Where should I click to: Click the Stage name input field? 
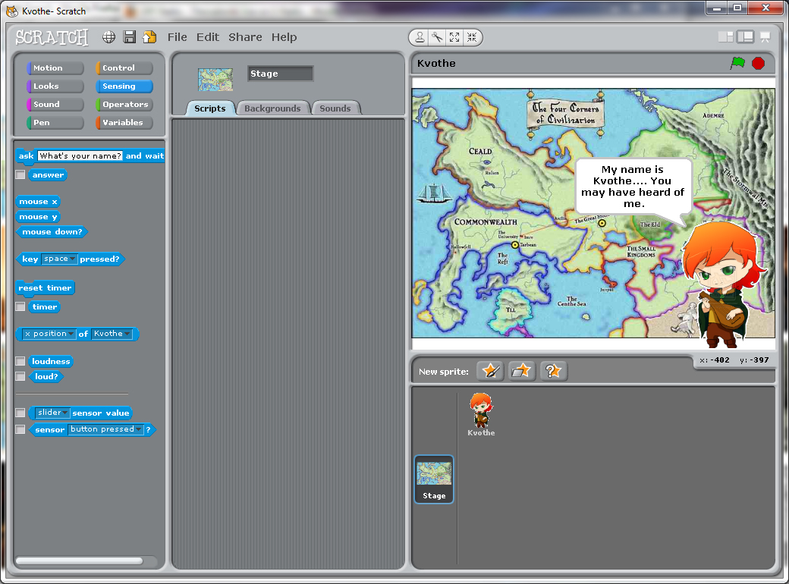[280, 74]
